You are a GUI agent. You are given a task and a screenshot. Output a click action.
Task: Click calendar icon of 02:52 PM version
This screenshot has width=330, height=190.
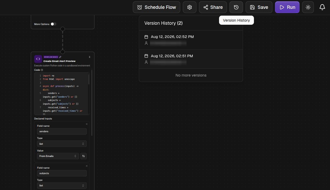click(x=146, y=37)
